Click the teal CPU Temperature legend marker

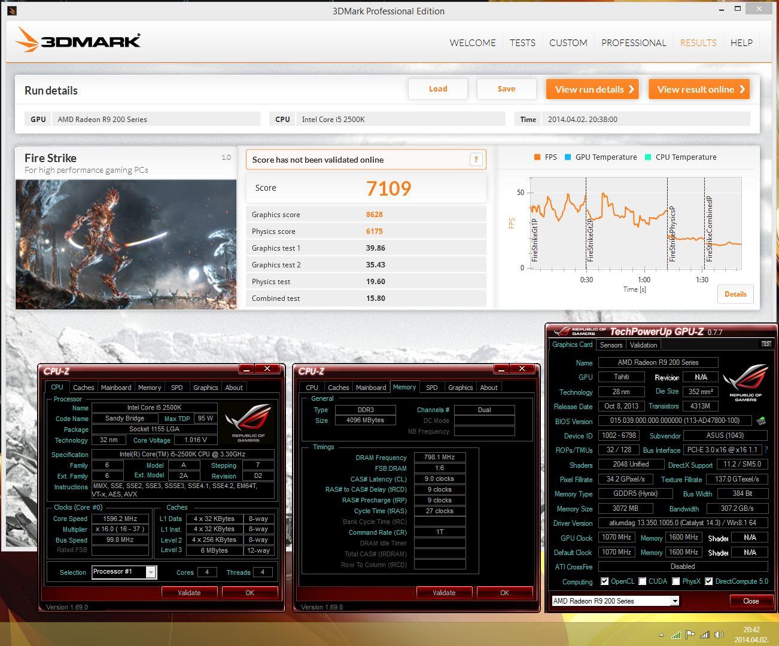[647, 157]
